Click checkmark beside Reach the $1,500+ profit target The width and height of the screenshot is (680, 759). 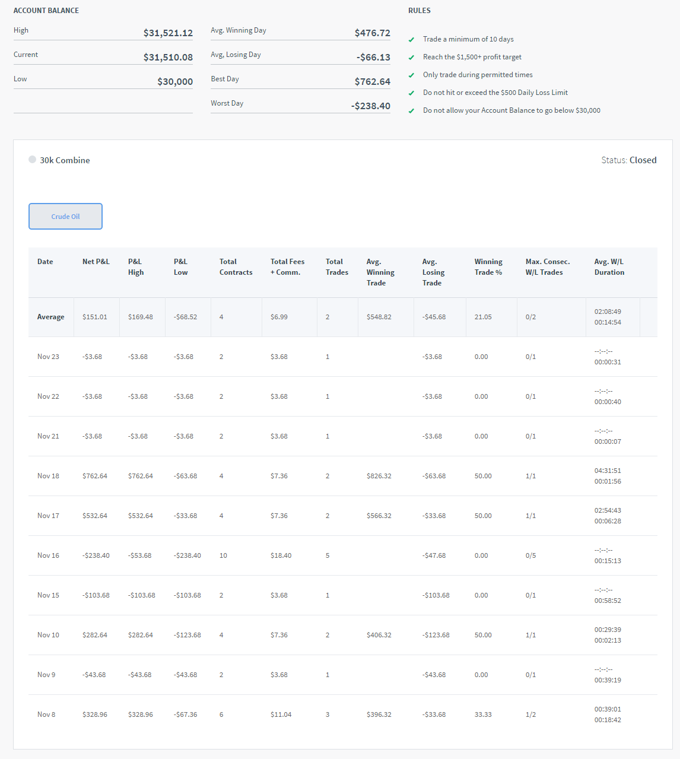(x=411, y=58)
